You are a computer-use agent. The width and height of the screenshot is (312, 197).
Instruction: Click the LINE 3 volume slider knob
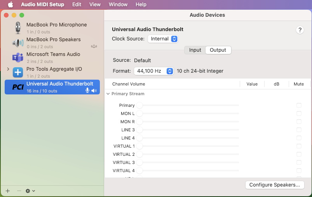[139, 130]
